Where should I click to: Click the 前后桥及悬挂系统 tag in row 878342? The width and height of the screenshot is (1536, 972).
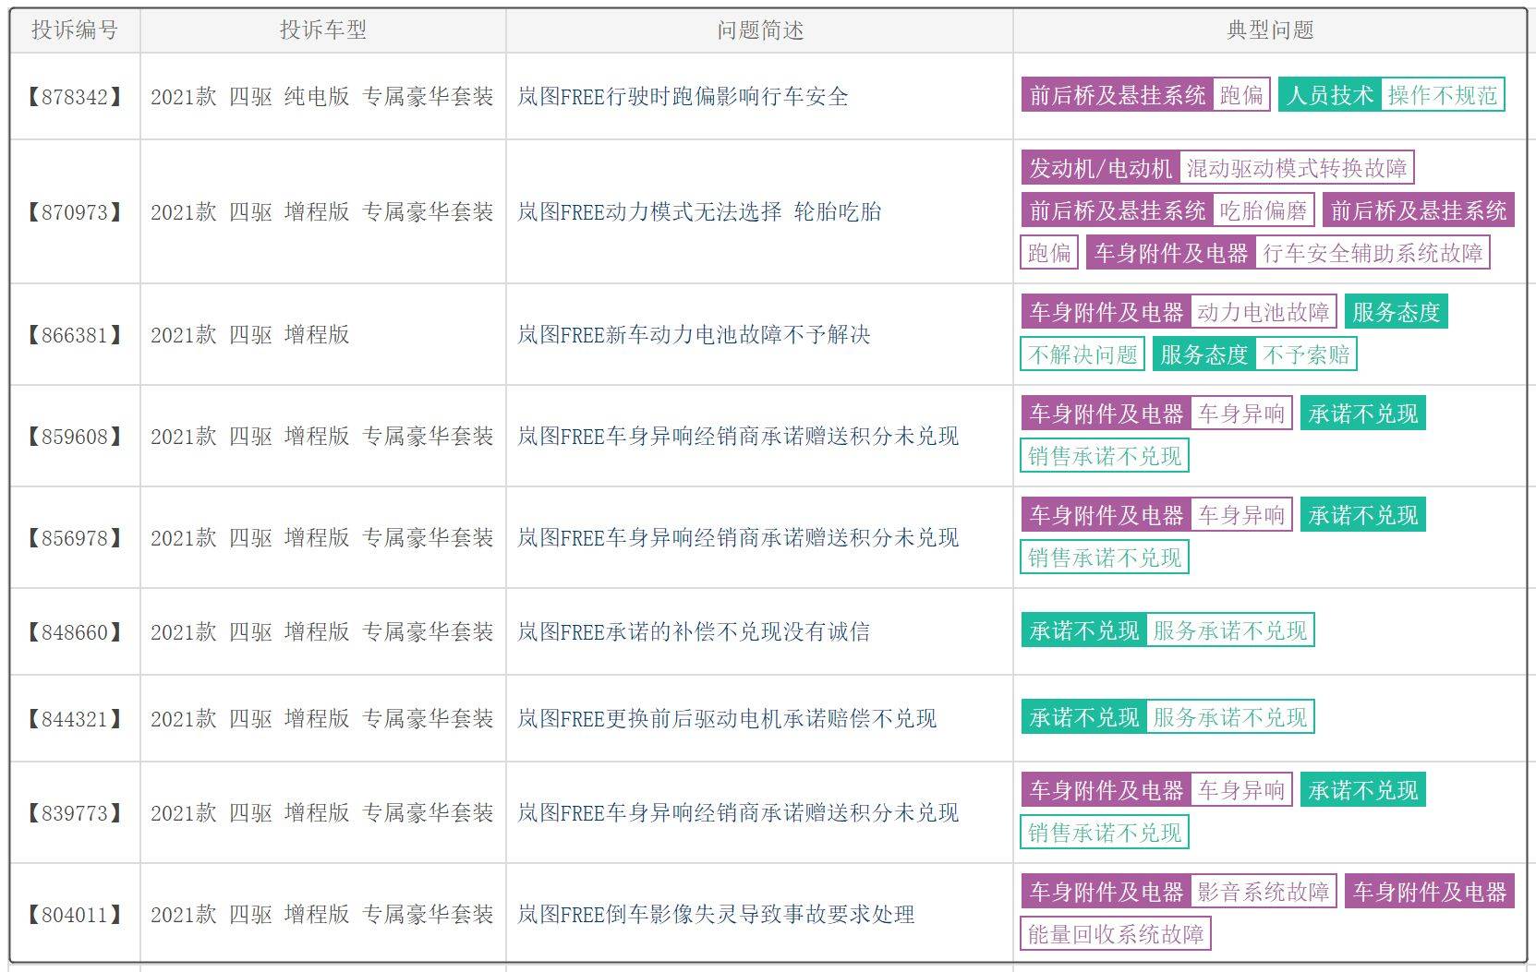pos(1118,95)
